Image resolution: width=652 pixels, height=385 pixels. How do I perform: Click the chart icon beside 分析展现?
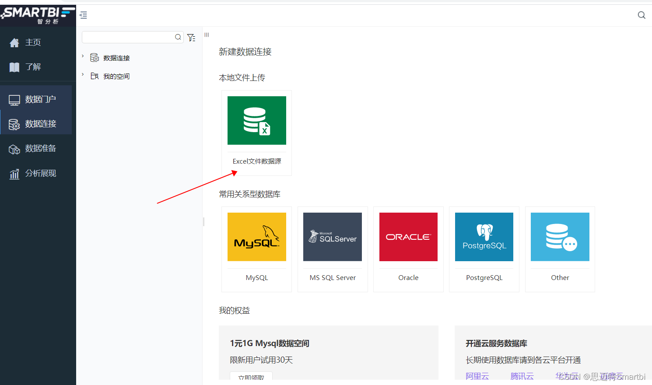pyautogui.click(x=14, y=174)
